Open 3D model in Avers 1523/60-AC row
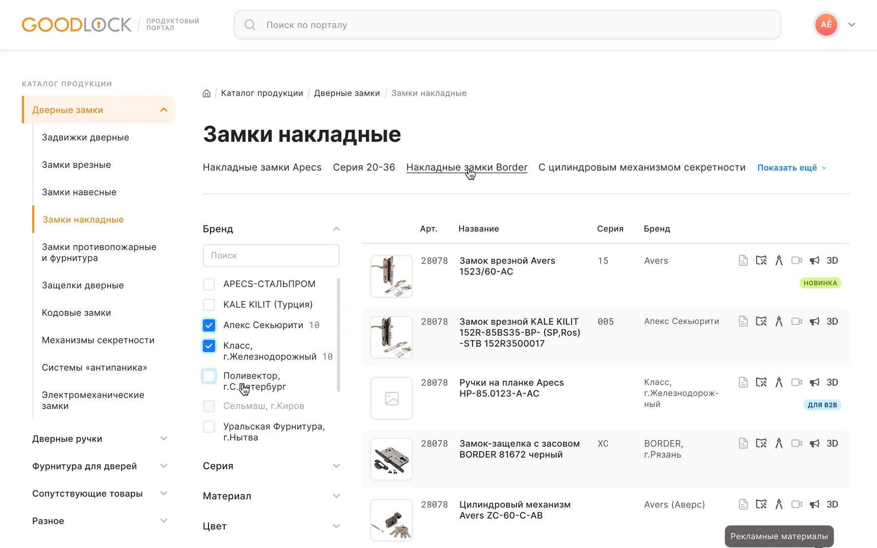 coord(832,261)
